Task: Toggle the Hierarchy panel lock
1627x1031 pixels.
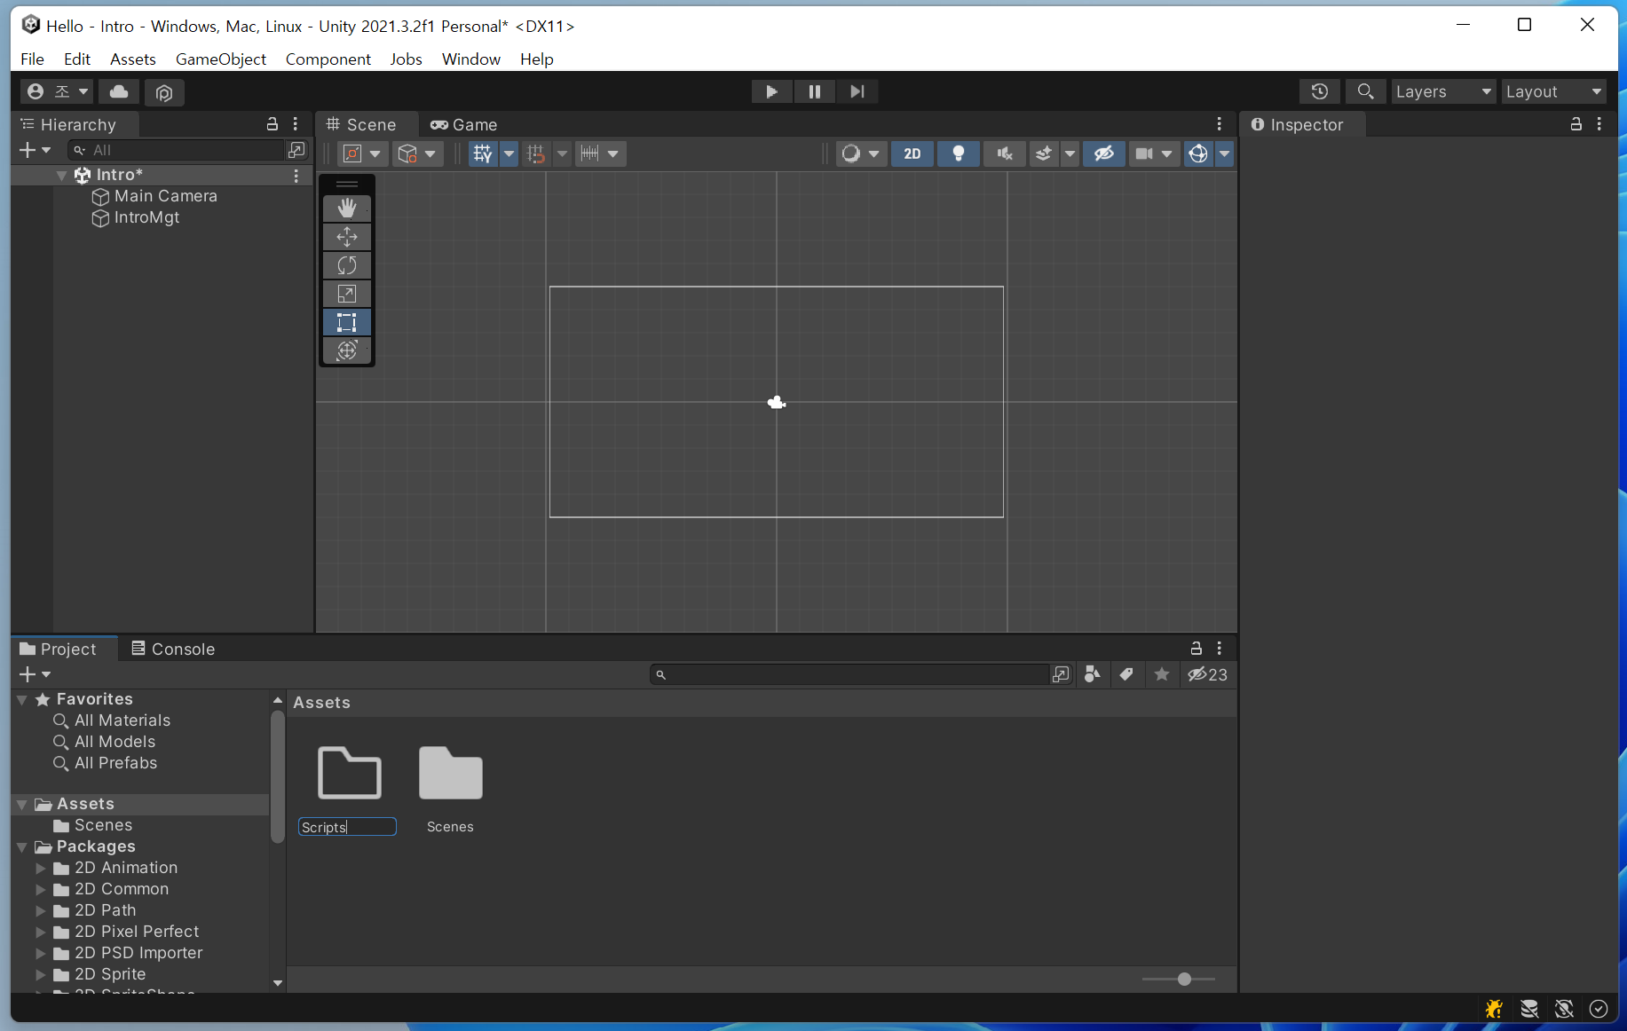Action: coord(272,124)
